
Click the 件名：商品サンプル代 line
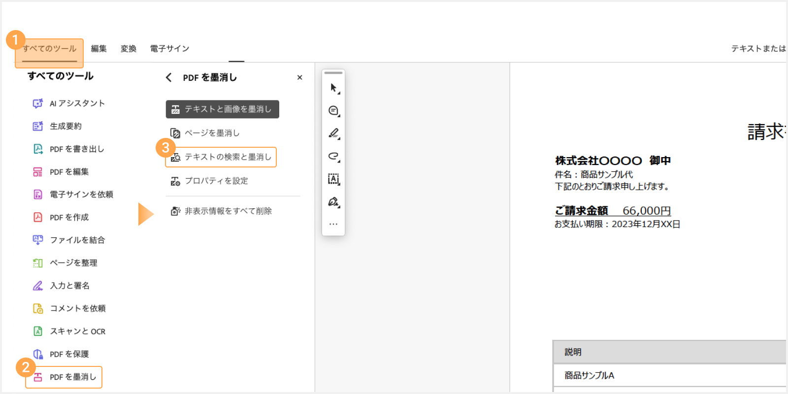[x=594, y=174]
